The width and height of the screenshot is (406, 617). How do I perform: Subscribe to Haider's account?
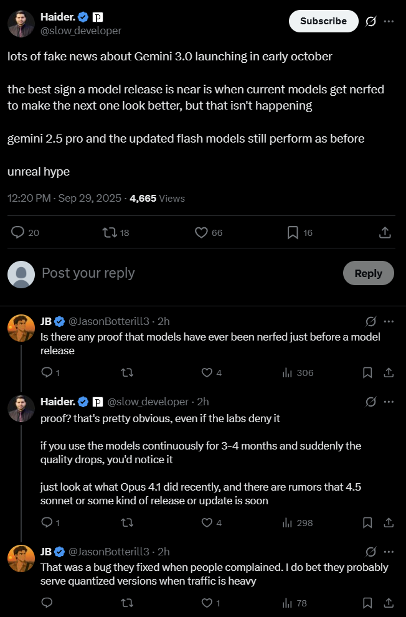323,21
